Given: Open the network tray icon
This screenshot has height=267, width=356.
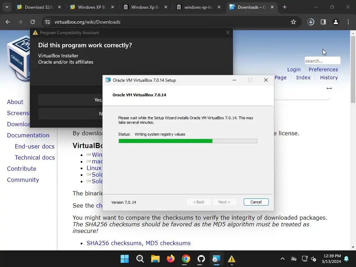Looking at the screenshot, I should [305, 259].
